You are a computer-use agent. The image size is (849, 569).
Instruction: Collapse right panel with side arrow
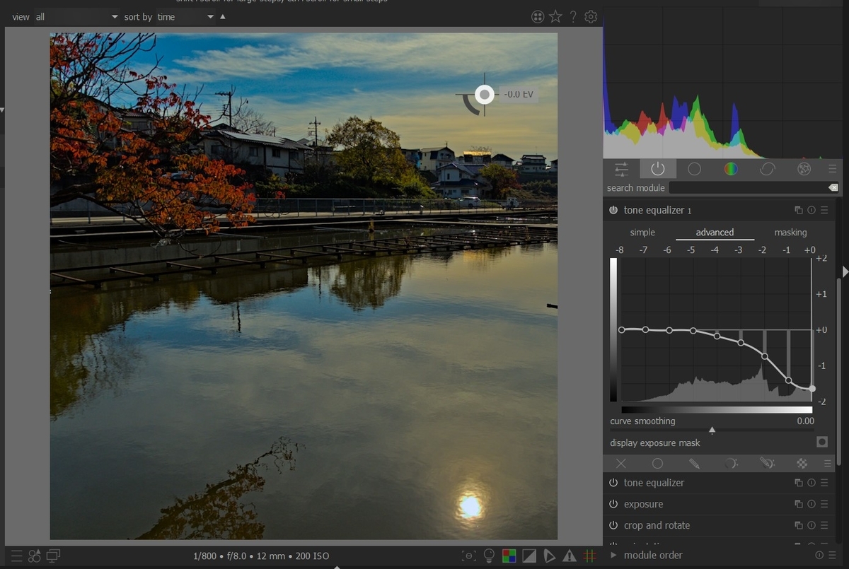(x=845, y=271)
